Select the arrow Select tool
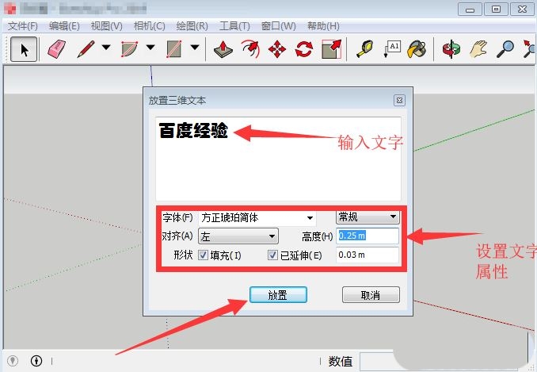The width and height of the screenshot is (537, 372). click(24, 49)
